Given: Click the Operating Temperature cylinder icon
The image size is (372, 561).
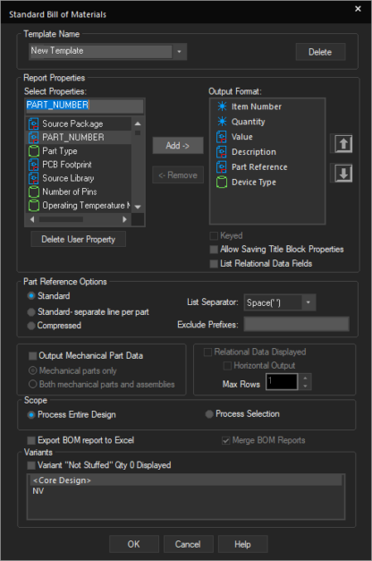Looking at the screenshot, I should coord(34,206).
